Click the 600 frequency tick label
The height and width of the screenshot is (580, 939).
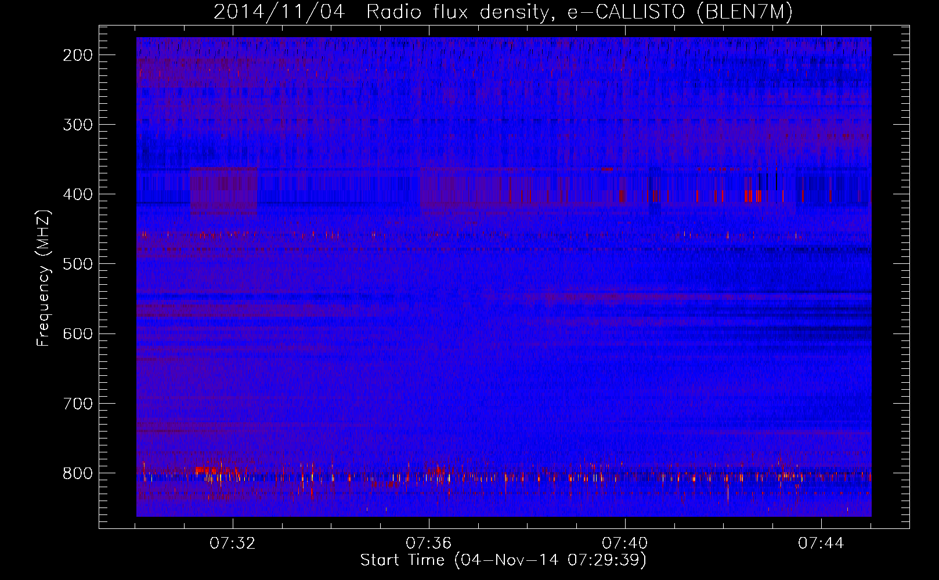pyautogui.click(x=77, y=333)
